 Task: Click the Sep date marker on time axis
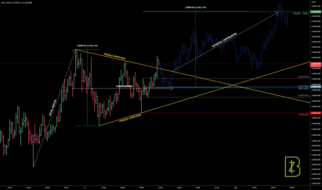click(x=236, y=188)
